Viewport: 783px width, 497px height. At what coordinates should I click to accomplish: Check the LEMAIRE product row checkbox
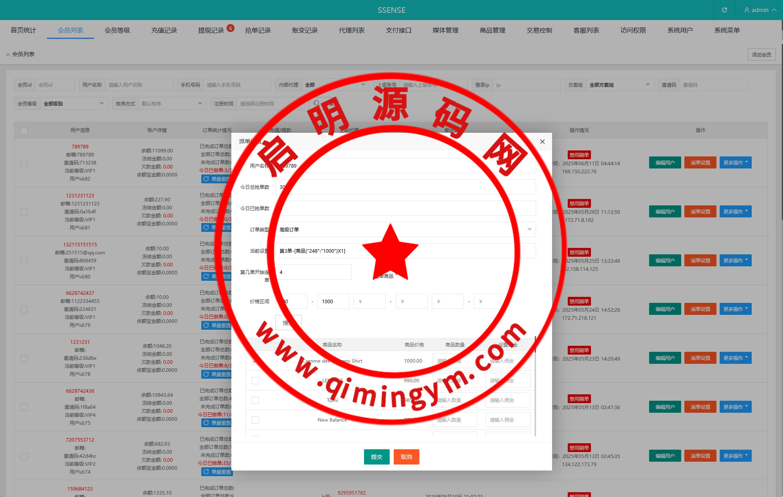pyautogui.click(x=255, y=381)
